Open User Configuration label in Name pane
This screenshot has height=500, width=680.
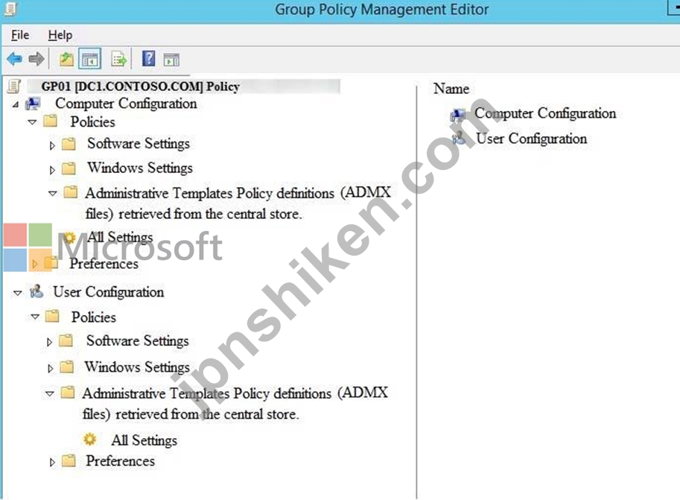click(x=532, y=139)
